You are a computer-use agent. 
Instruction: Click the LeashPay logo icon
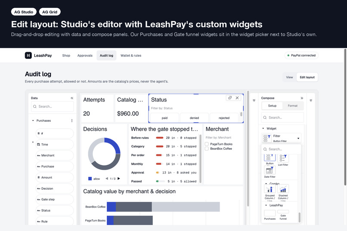coord(28,55)
